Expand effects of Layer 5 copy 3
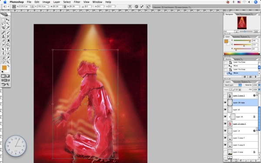Viewport: 261px width, 163px height. pyautogui.click(x=257, y=96)
